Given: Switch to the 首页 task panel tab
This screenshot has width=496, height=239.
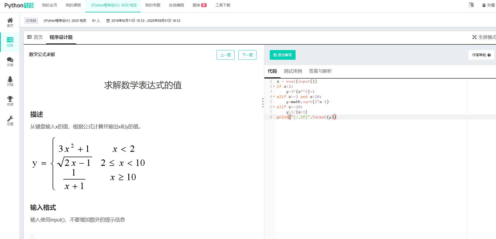Looking at the screenshot, I should [x=35, y=37].
